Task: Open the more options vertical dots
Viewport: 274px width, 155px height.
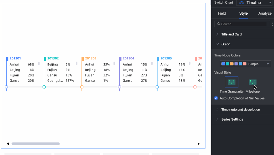Action: click(x=273, y=24)
